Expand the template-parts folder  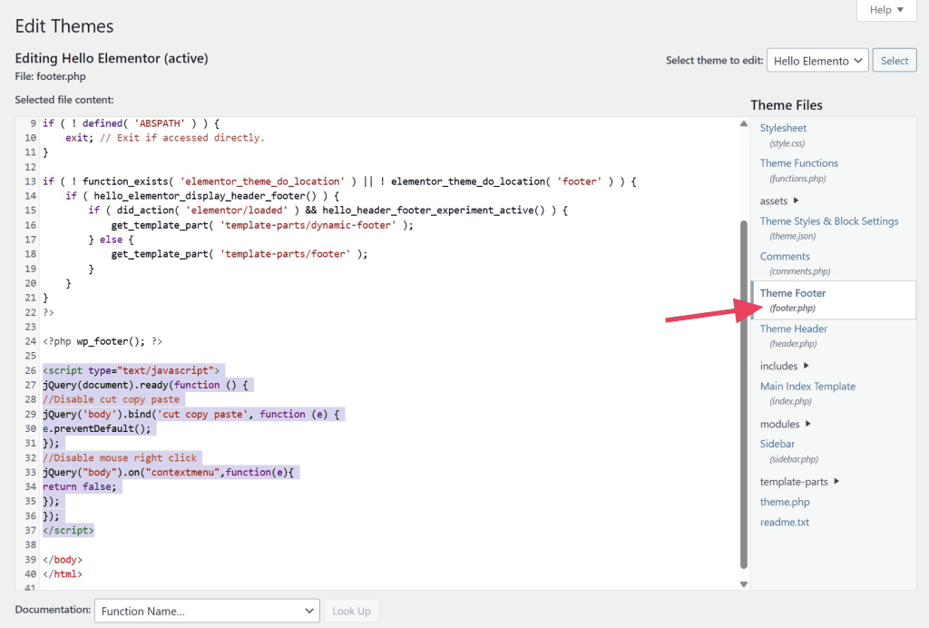(799, 482)
